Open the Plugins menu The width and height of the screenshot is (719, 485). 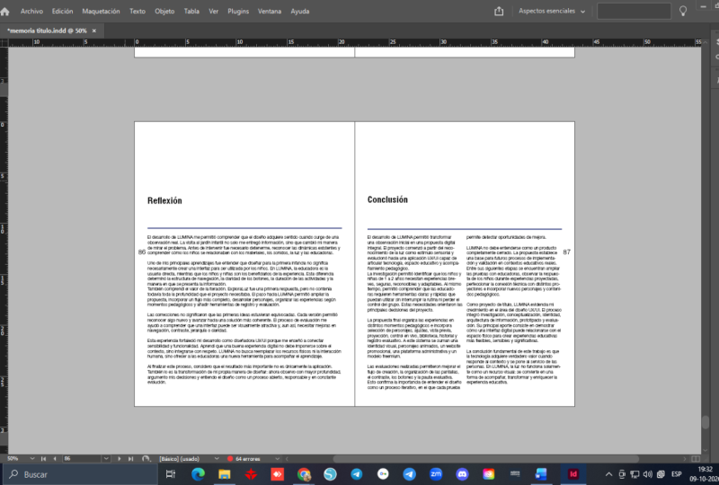(238, 11)
